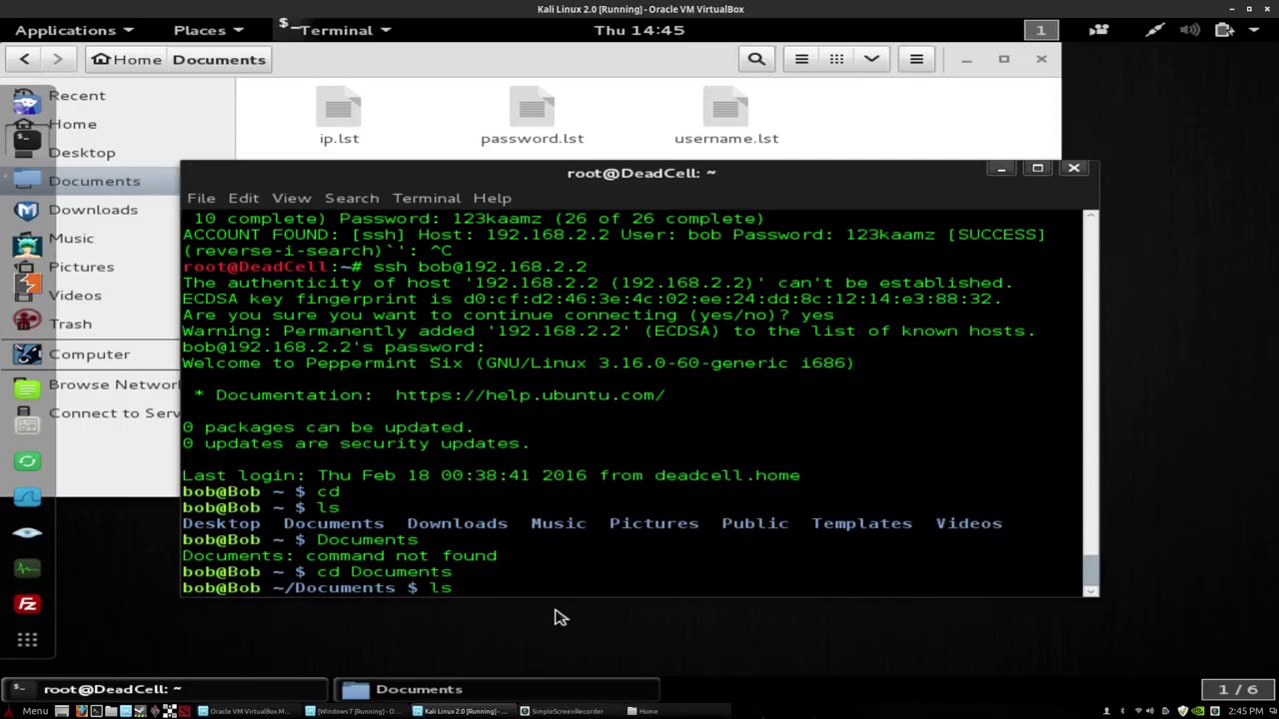The height and width of the screenshot is (719, 1279).
Task: Open the hamburger menu in Files
Action: pyautogui.click(x=916, y=59)
